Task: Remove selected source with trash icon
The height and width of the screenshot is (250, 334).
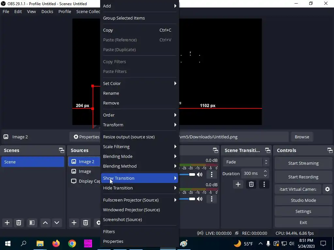Action: coord(86,223)
